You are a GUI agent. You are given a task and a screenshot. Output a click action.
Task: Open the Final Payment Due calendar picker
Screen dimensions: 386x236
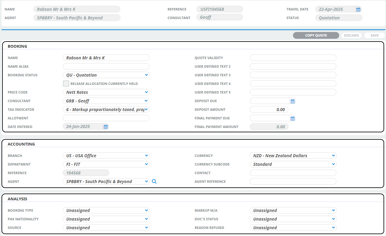[x=293, y=118]
